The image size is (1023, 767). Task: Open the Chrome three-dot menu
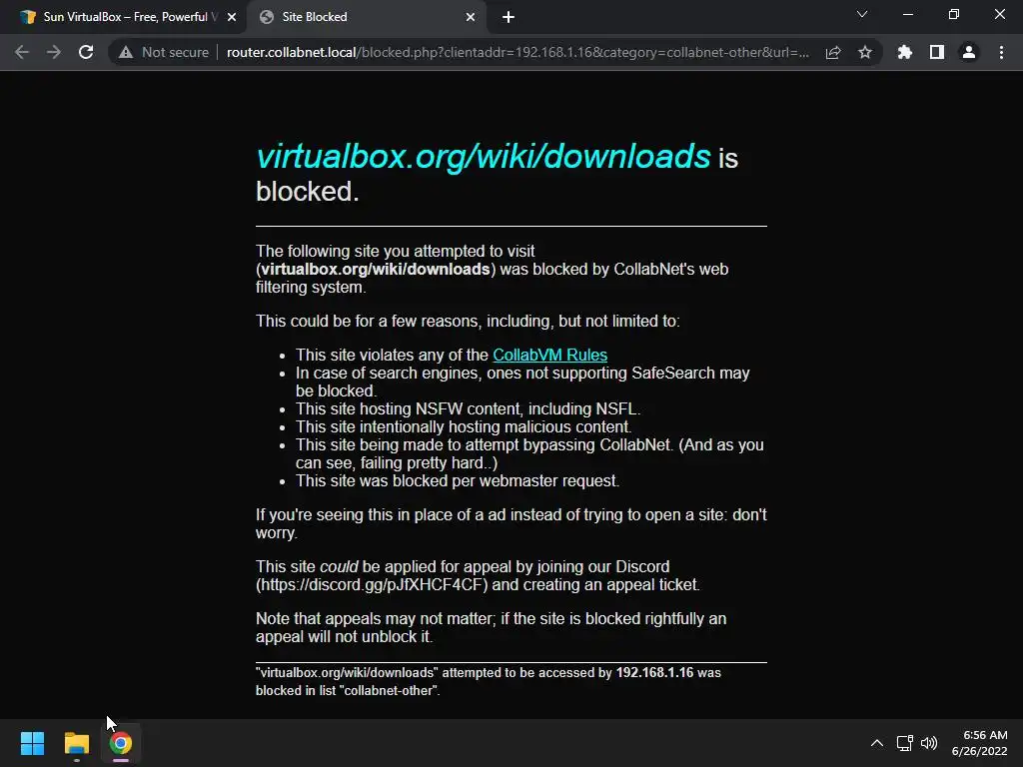click(1001, 52)
